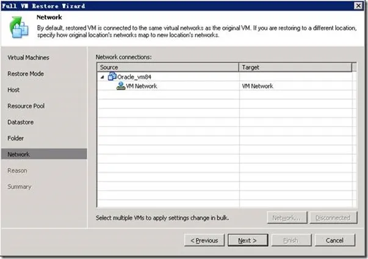Viewport: 368px width, 259px height.
Task: Click the bulk settings hint text
Action: pyautogui.click(x=162, y=218)
